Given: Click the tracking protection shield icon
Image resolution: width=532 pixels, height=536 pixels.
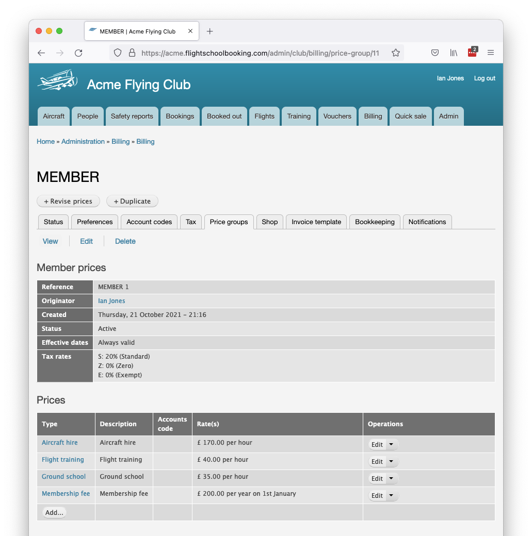Looking at the screenshot, I should point(117,53).
